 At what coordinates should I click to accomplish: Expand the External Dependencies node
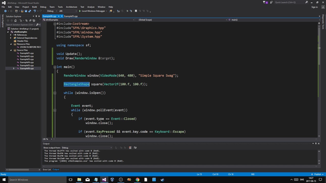click(11, 38)
